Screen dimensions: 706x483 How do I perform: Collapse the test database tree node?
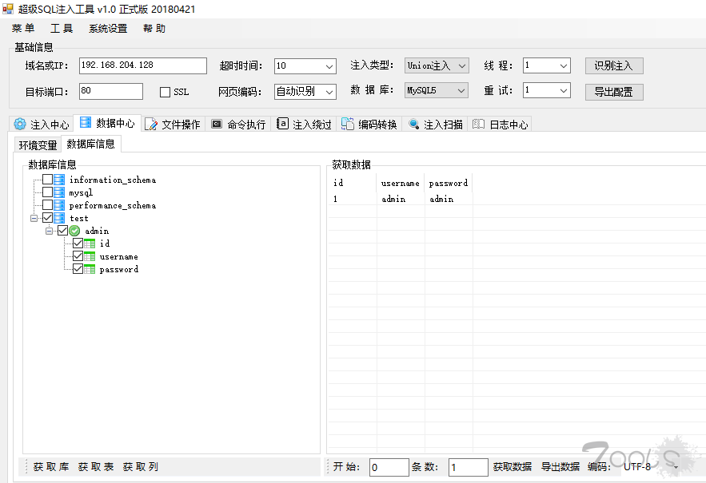coord(34,218)
